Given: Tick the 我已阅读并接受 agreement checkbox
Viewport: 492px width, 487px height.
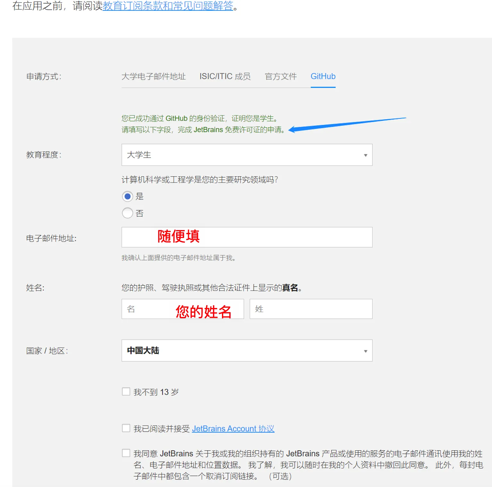Looking at the screenshot, I should [x=126, y=428].
